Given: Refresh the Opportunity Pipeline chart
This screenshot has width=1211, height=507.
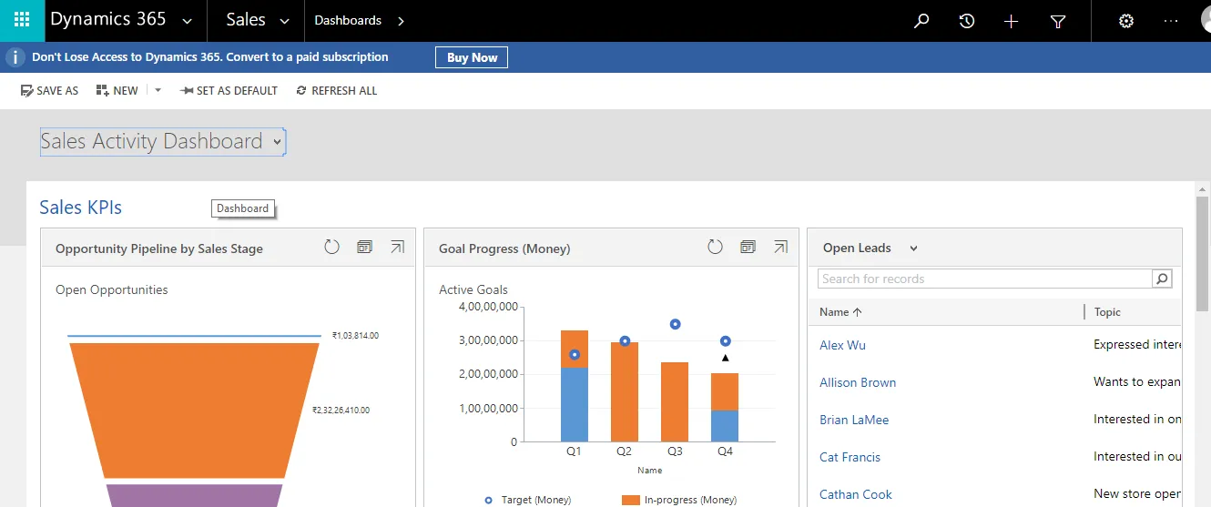Looking at the screenshot, I should (332, 247).
